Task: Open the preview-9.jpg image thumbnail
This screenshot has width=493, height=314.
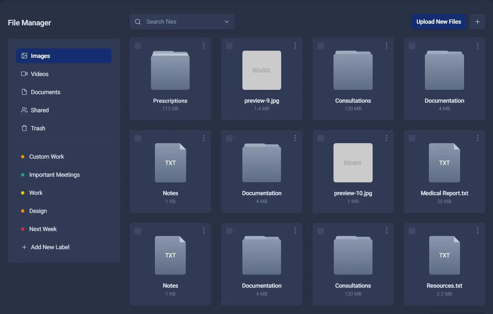Action: [262, 70]
